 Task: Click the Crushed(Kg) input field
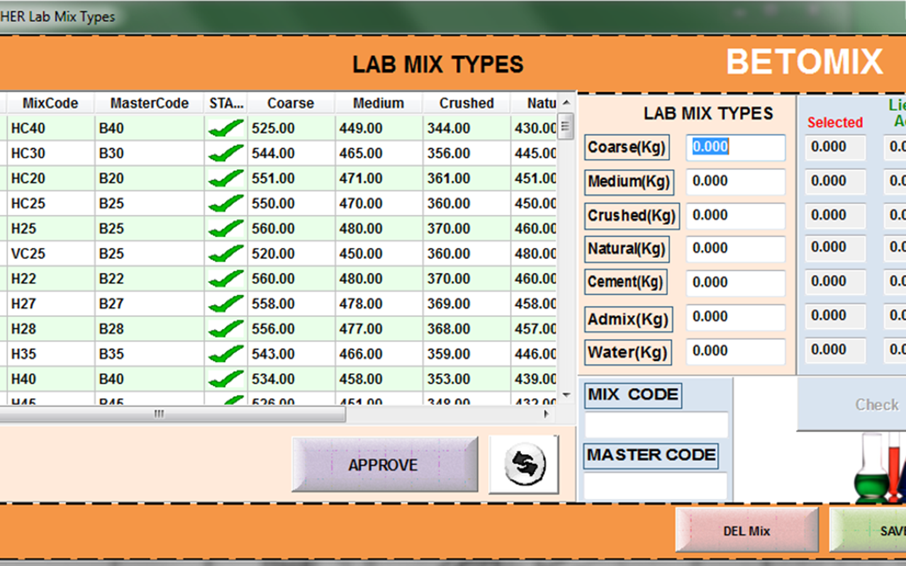click(735, 216)
